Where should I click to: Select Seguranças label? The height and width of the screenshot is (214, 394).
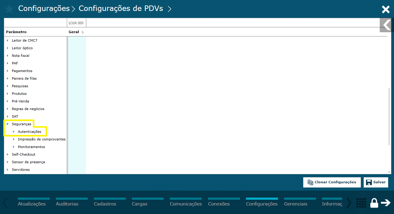coord(22,124)
